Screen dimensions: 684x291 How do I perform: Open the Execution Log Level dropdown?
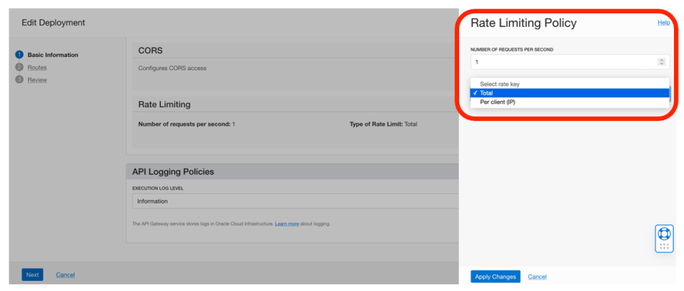(294, 201)
